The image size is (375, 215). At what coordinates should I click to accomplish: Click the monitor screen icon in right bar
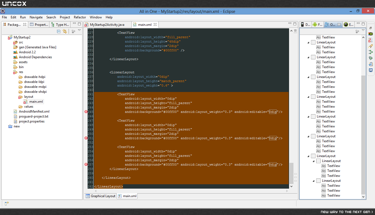coord(371,70)
